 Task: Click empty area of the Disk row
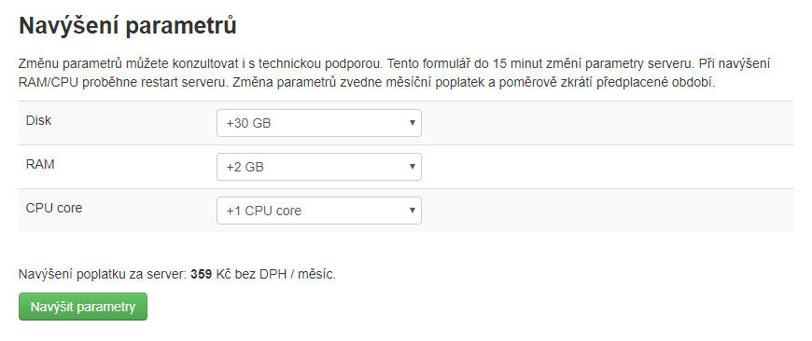pyautogui.click(x=606, y=123)
